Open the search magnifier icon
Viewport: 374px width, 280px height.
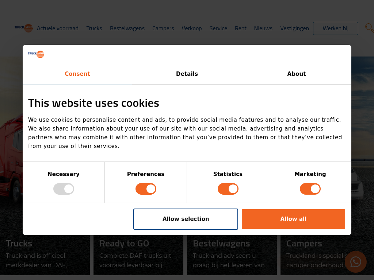click(x=369, y=28)
